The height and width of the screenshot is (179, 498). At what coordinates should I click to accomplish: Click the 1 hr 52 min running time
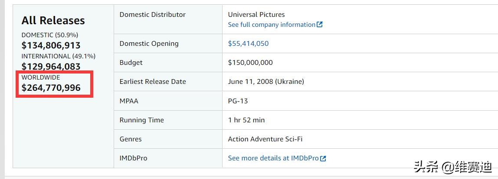pyautogui.click(x=246, y=120)
